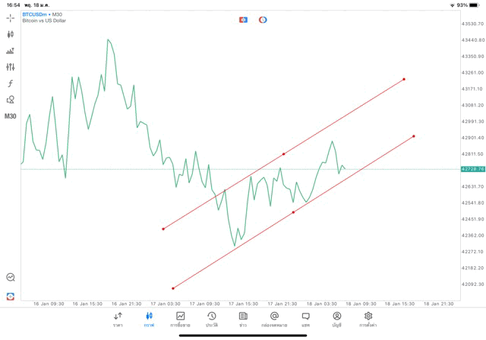This screenshot has width=486, height=340.
Task: Open chart settings sliders icon
Action: point(11,67)
